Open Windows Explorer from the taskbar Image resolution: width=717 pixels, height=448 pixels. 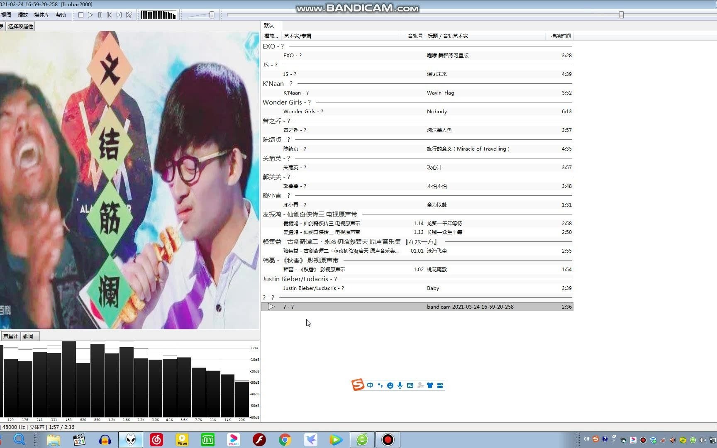point(53,440)
